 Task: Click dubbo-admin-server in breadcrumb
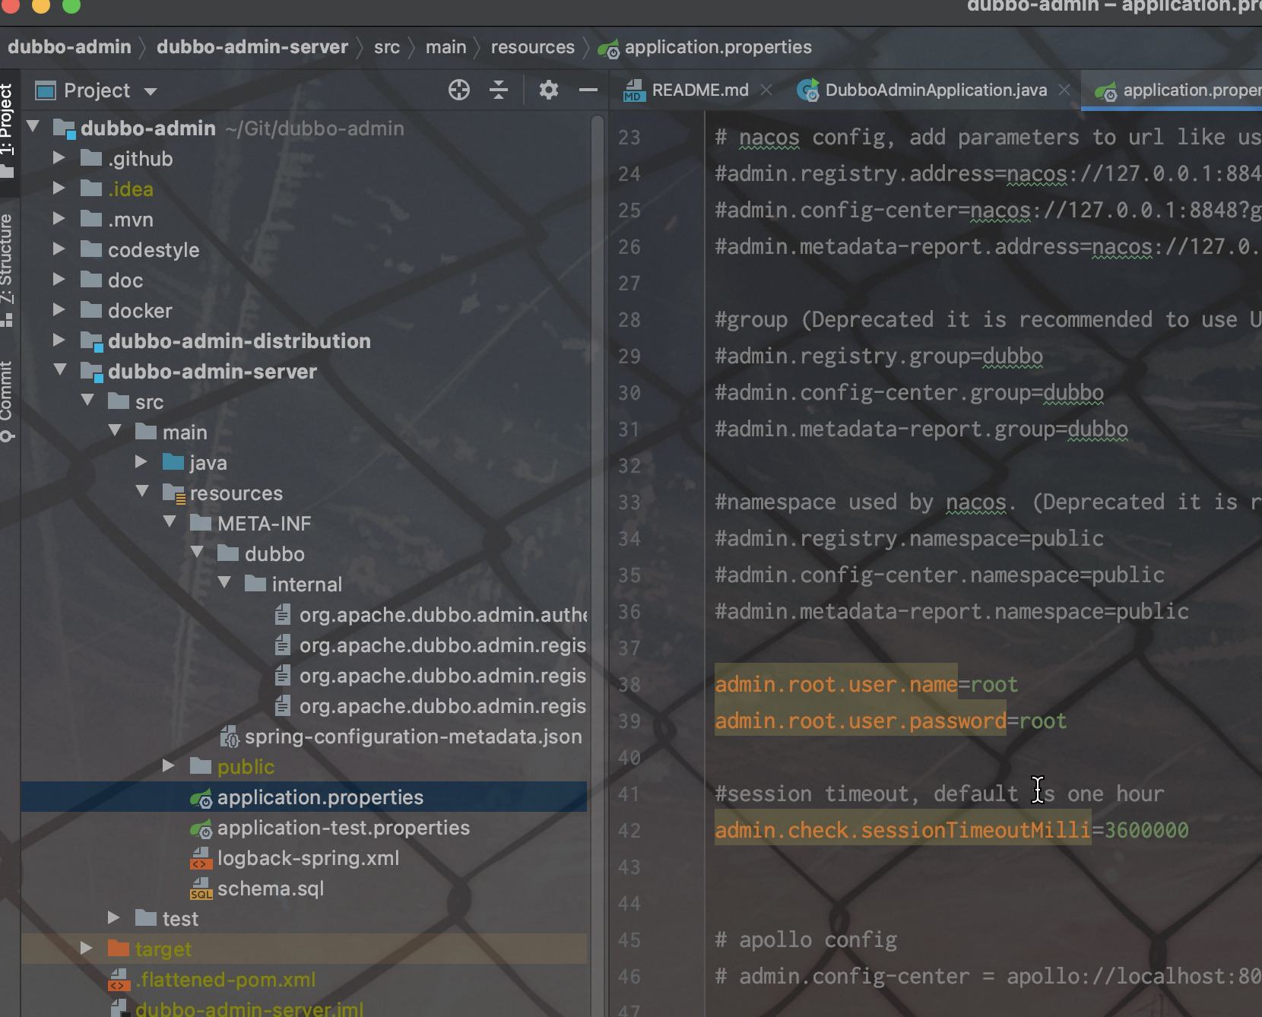pos(252,47)
